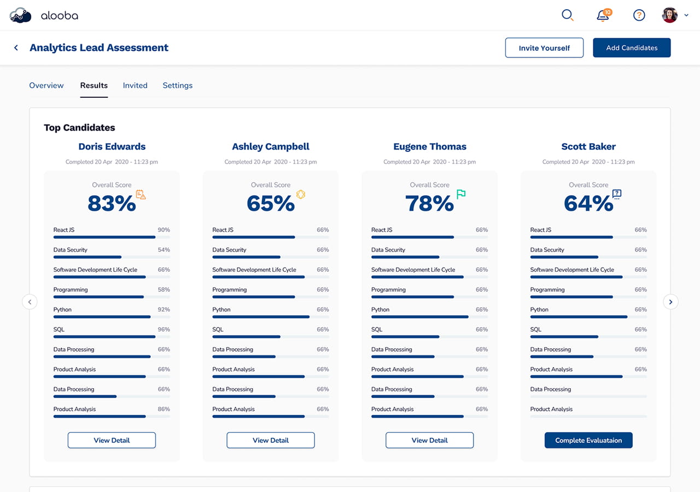
Task: Click Ashley Campbell's Data Security label
Action: [229, 250]
